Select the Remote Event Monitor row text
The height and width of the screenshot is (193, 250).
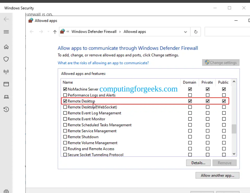[x=86, y=119]
